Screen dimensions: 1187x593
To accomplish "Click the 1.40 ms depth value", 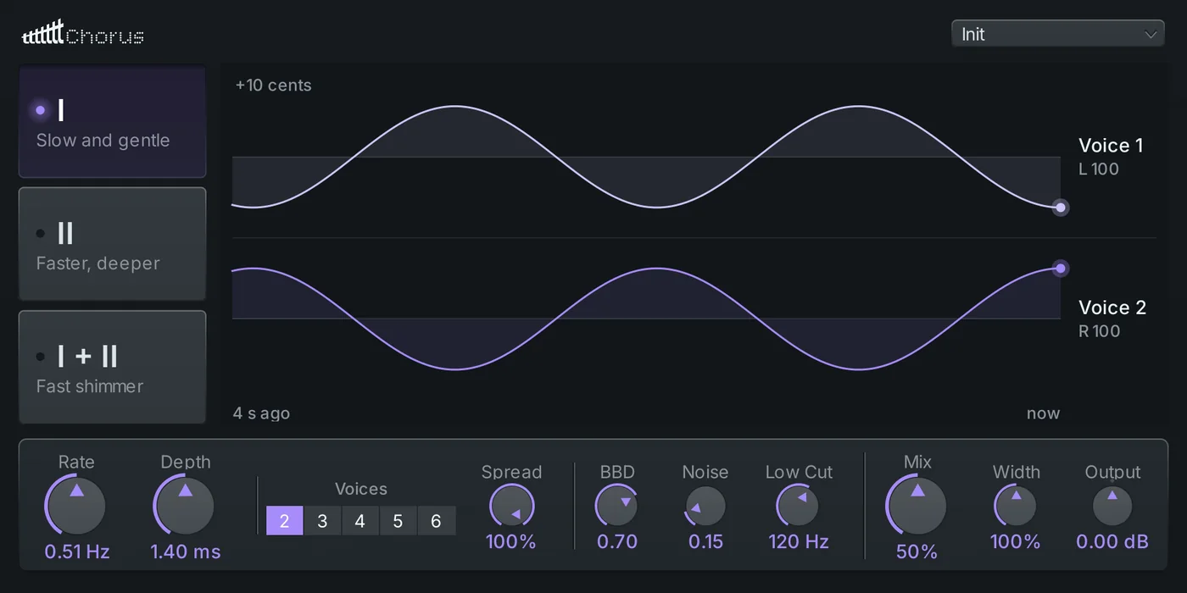I will [186, 551].
